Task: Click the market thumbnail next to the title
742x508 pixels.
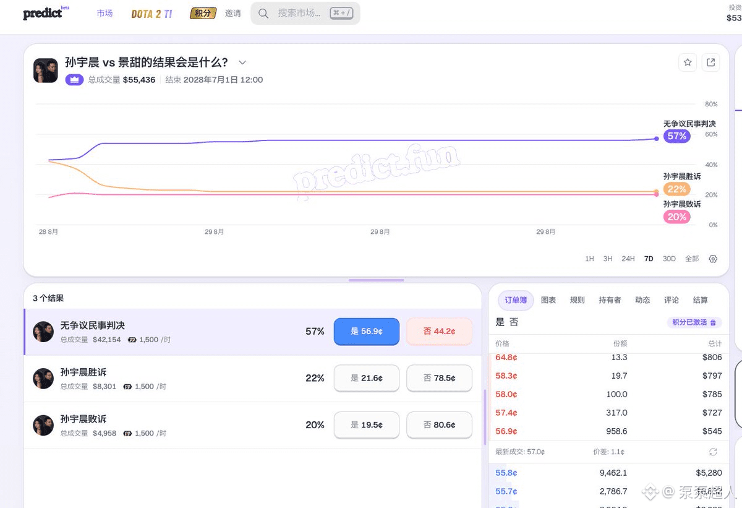Action: pyautogui.click(x=45, y=71)
